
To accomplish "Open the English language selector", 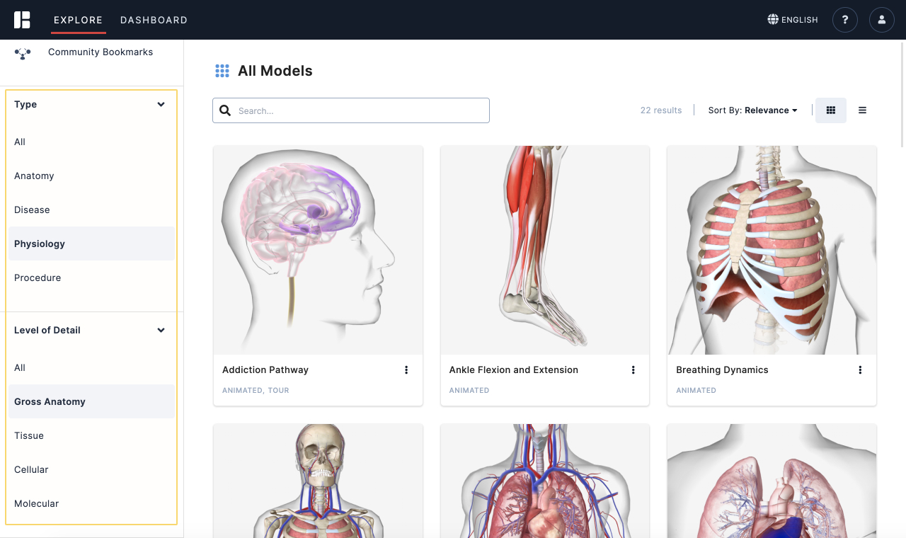I will [x=793, y=20].
